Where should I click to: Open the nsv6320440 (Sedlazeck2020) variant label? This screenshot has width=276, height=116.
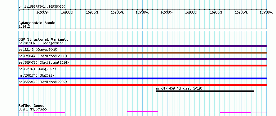[43, 82]
